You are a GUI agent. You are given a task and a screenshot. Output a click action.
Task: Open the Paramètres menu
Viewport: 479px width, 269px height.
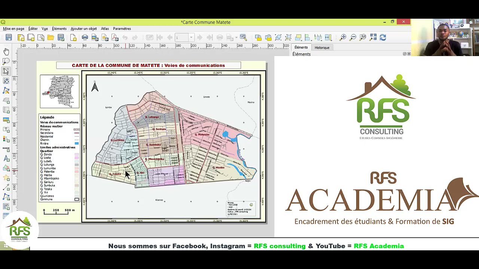(122, 29)
